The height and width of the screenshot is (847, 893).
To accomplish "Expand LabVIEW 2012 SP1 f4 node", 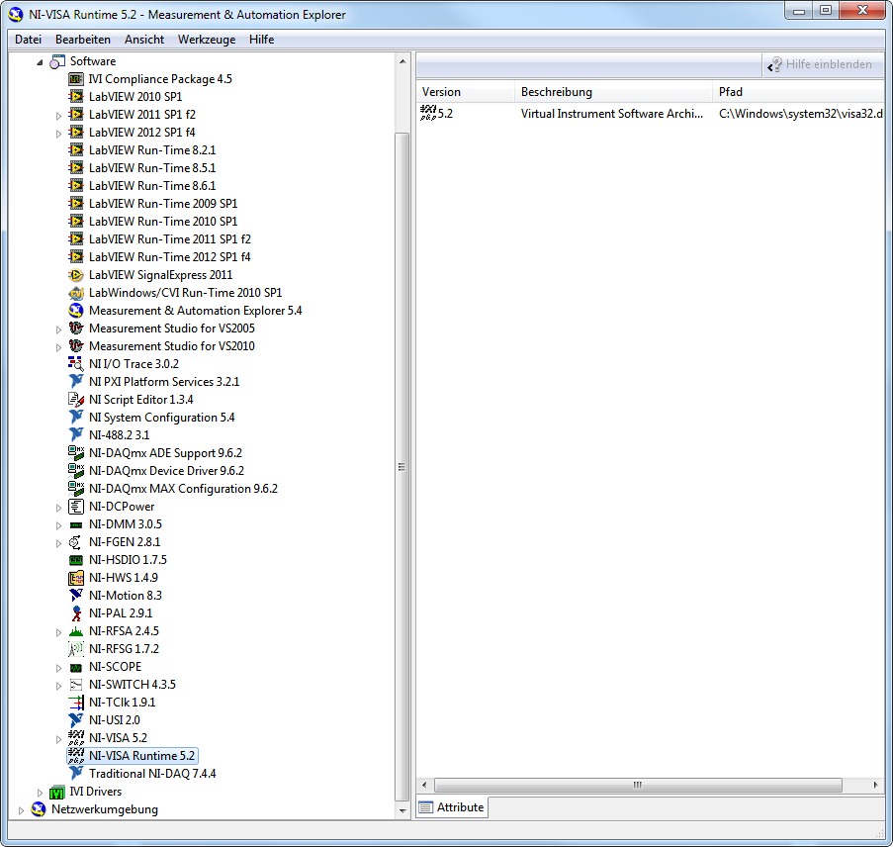I will (x=58, y=134).
